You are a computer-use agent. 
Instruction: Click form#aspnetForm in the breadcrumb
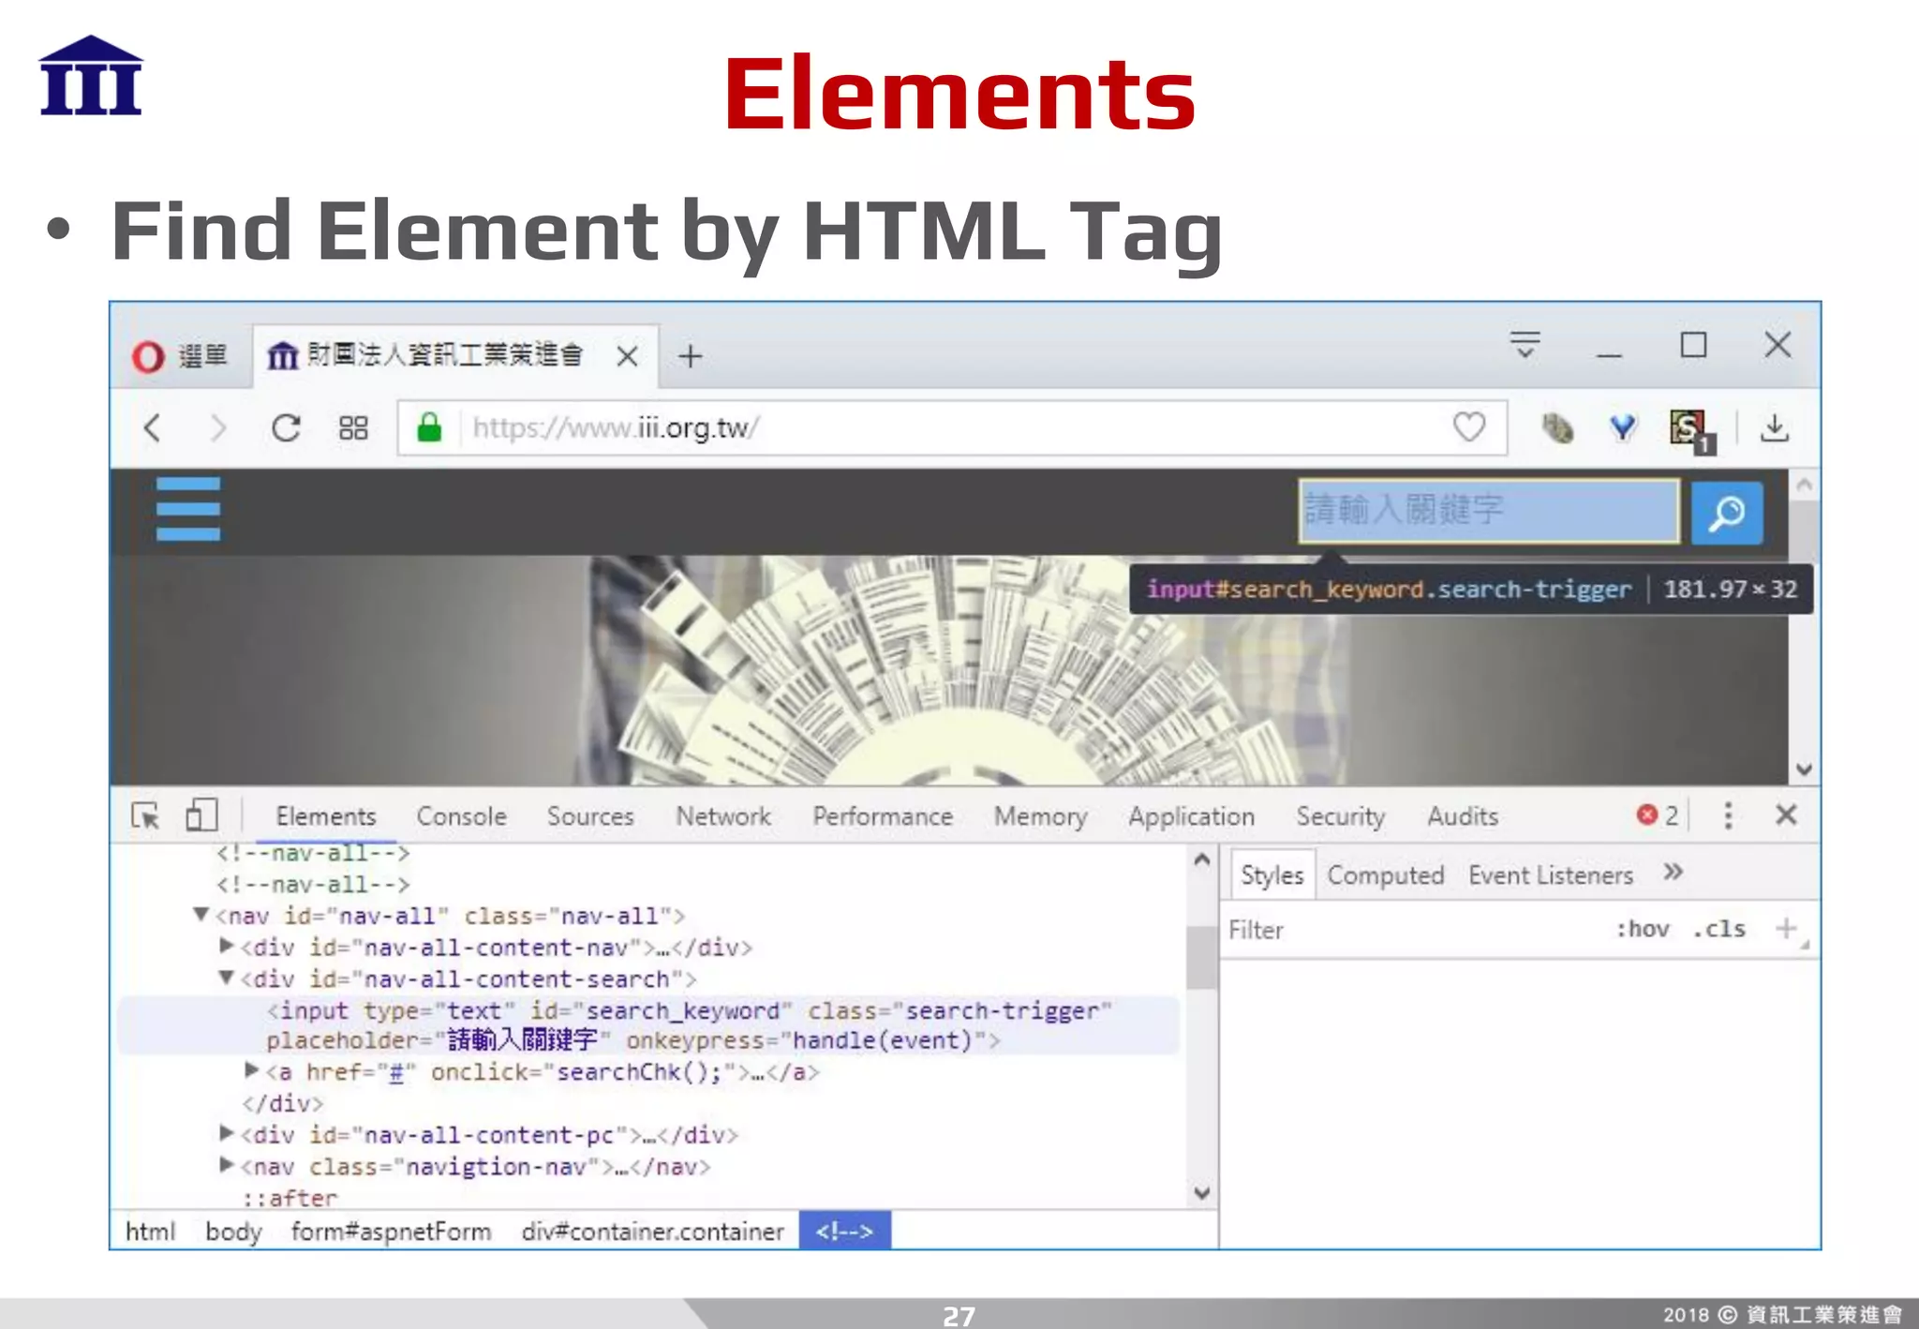391,1232
